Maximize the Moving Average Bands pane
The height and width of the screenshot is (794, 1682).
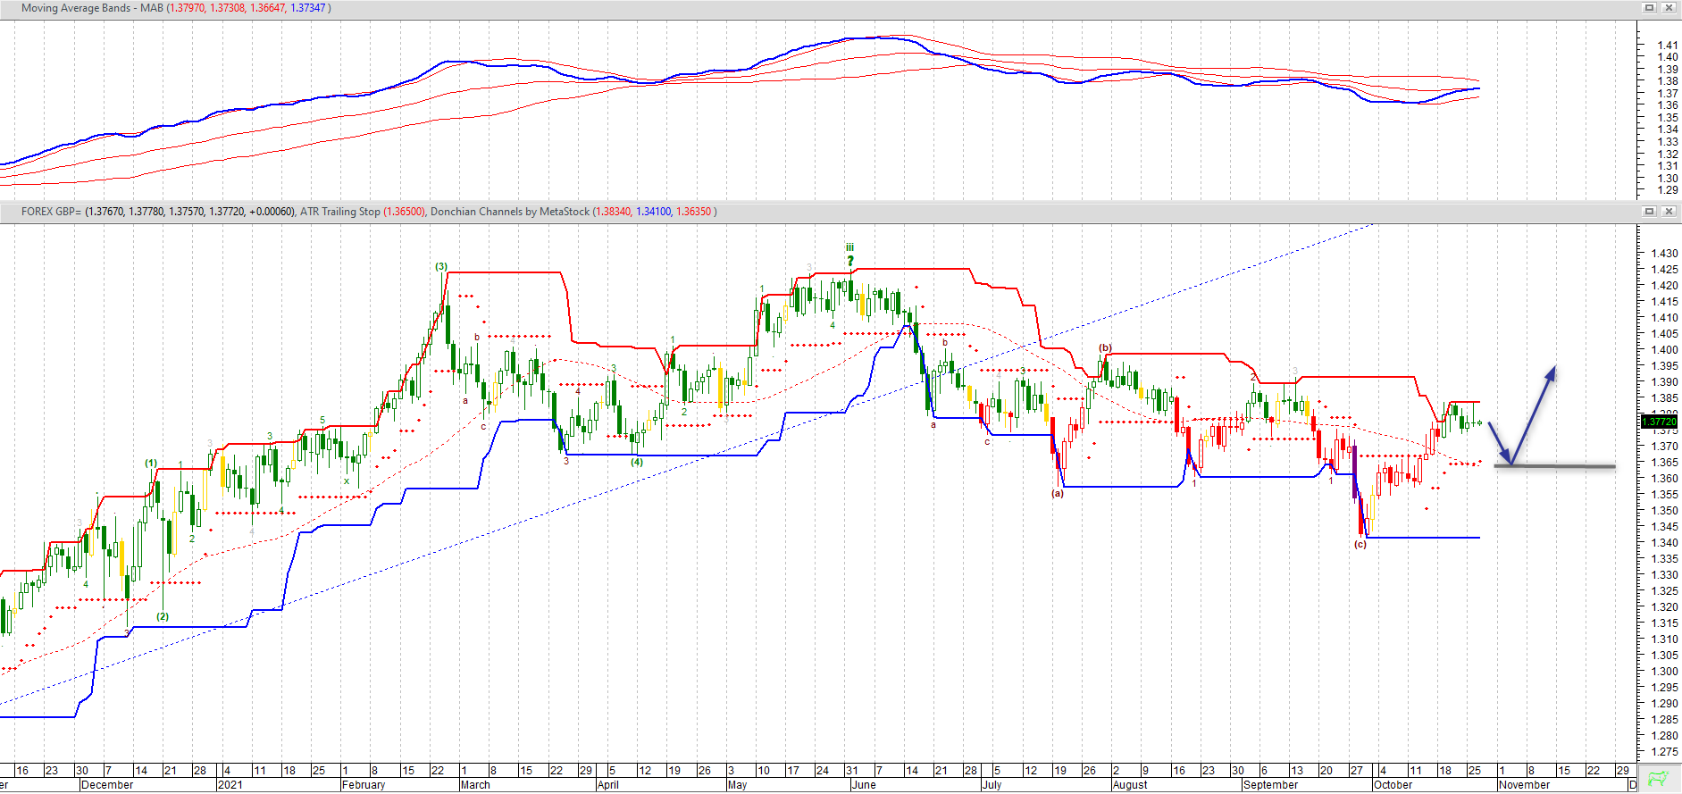point(1650,8)
